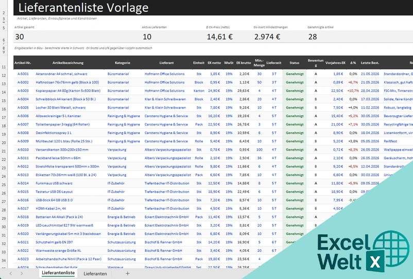Select the MwSt header cell
413x279 pixels.
coord(229,63)
